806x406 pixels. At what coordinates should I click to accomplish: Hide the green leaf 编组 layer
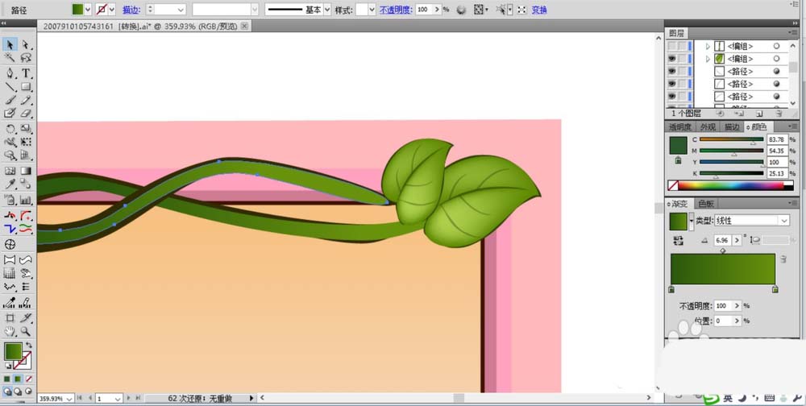click(x=671, y=59)
